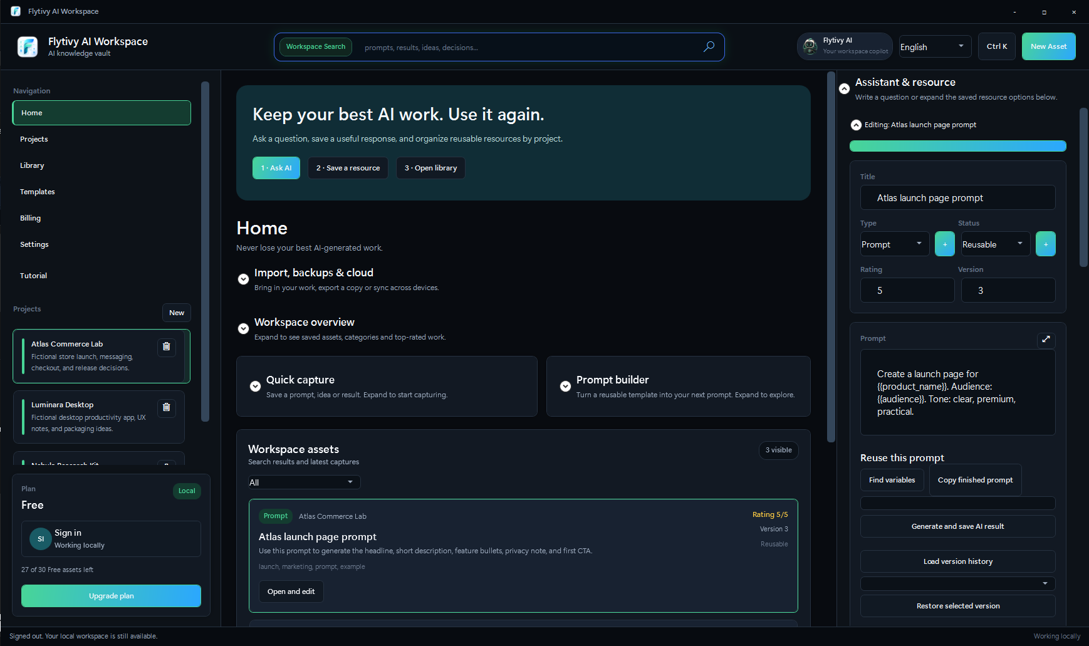Click the 1 · Ask AI step button
This screenshot has height=646, width=1089.
(x=276, y=168)
